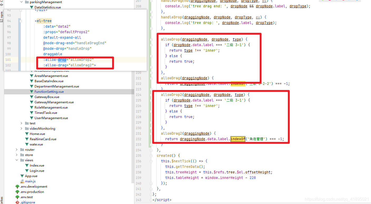Click the store folder icon
This screenshot has height=204, width=371.
click(22, 155)
